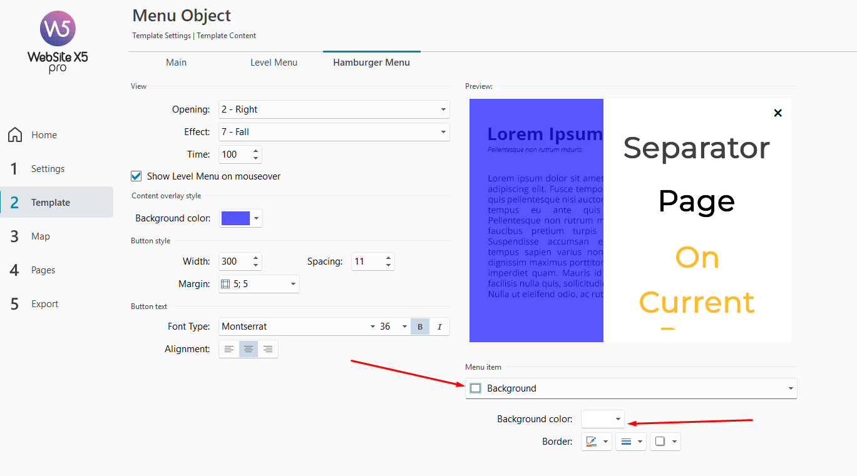This screenshot has height=476, width=857.
Task: Expand the Opening dropdown
Action: coord(334,109)
